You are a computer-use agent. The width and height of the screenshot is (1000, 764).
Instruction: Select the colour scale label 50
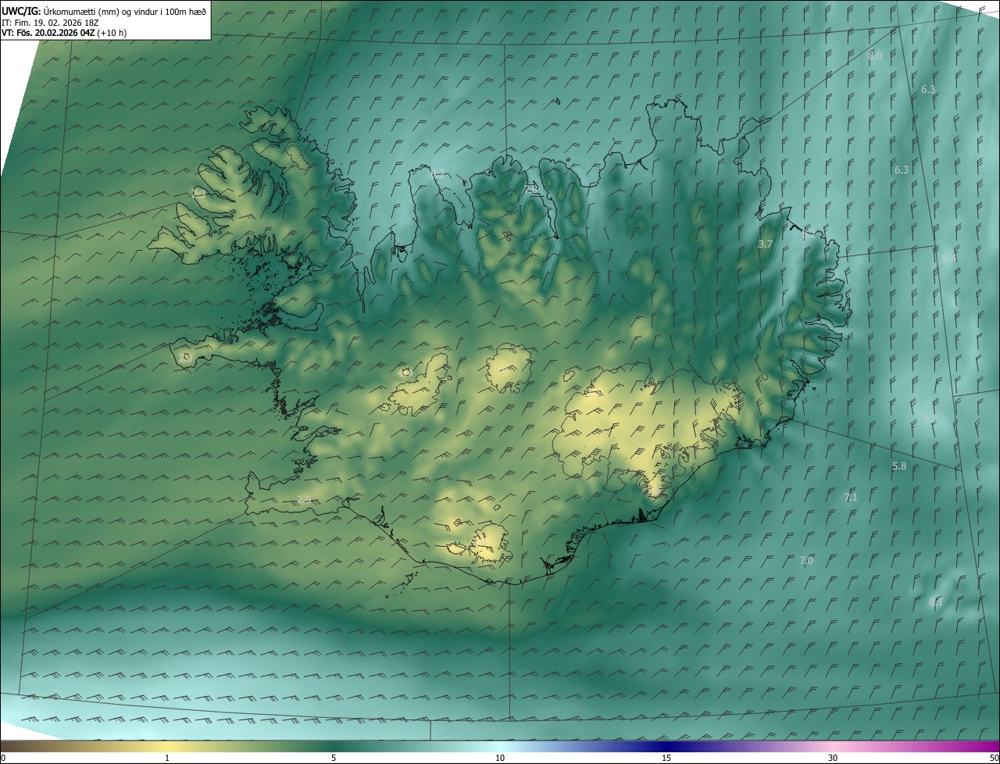coord(994,758)
